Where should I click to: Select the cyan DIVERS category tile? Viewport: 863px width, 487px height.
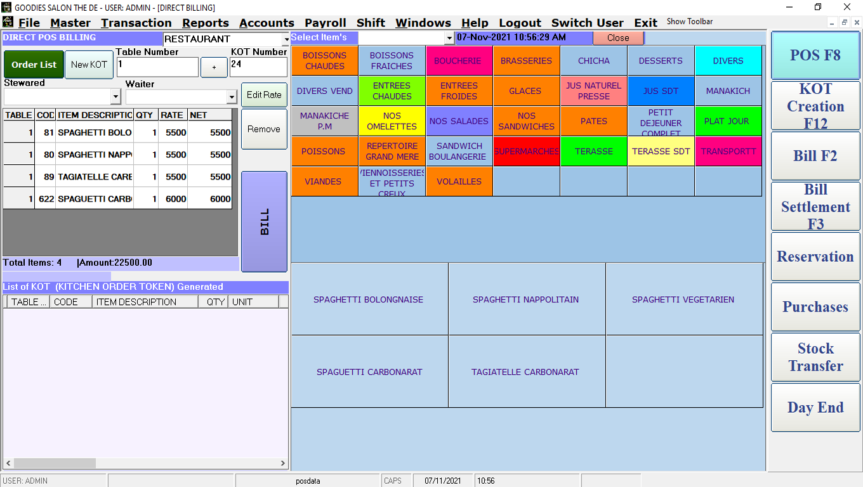click(728, 61)
